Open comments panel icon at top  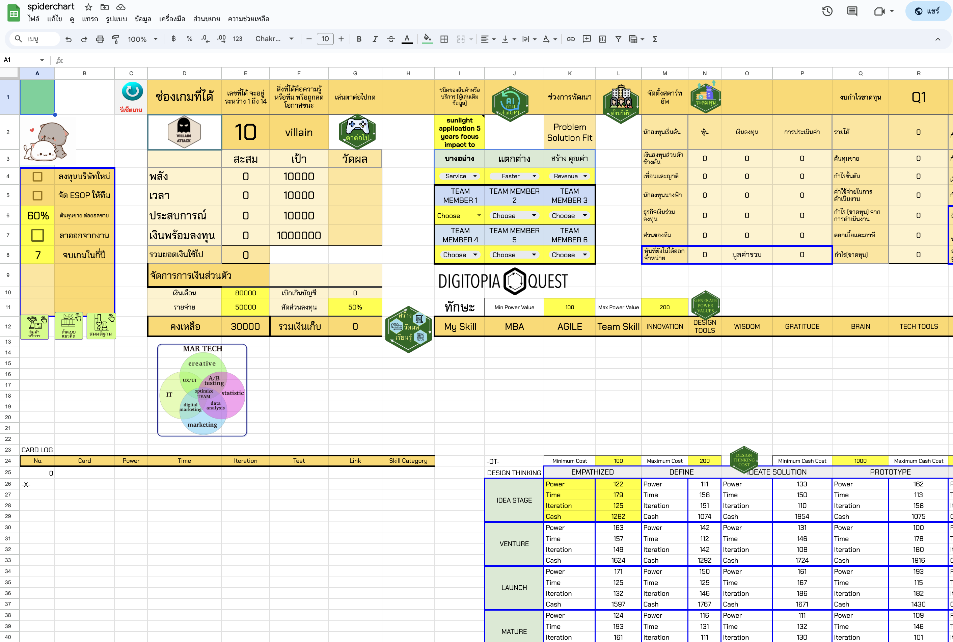point(852,11)
